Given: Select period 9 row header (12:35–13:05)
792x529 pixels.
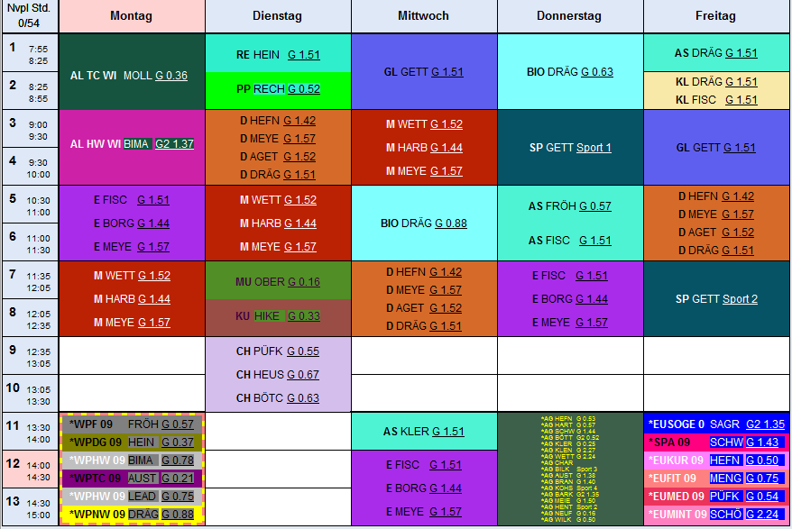Looking at the screenshot, I should coord(29,357).
